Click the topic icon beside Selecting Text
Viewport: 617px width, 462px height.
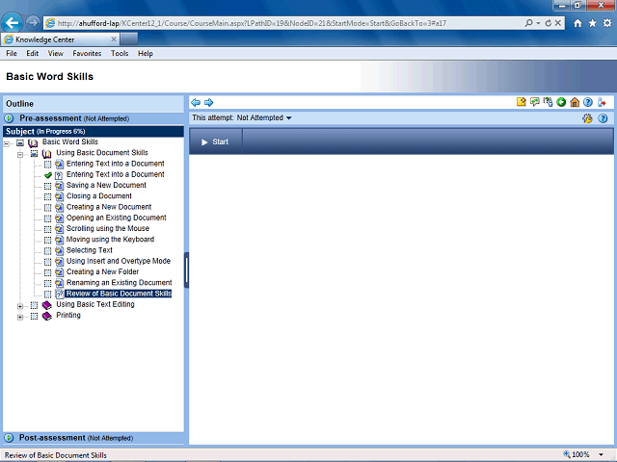[x=59, y=250]
